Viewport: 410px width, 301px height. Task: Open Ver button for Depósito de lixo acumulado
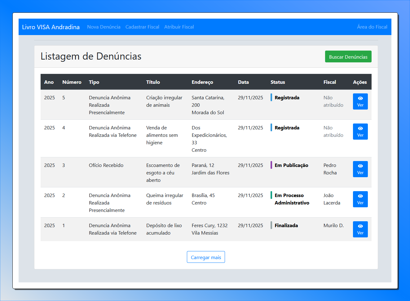pyautogui.click(x=360, y=229)
